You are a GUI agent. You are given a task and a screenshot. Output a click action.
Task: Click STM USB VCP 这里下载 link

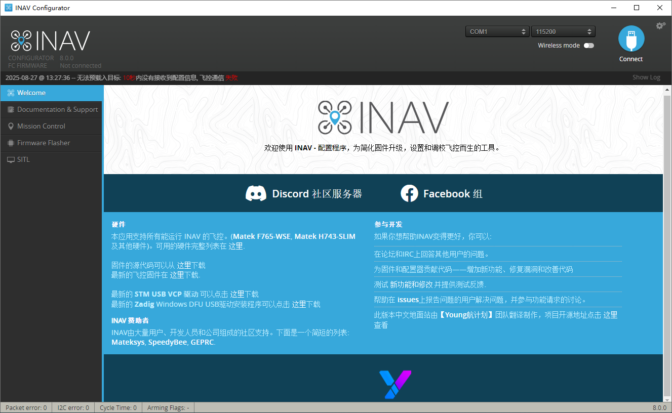coord(244,294)
